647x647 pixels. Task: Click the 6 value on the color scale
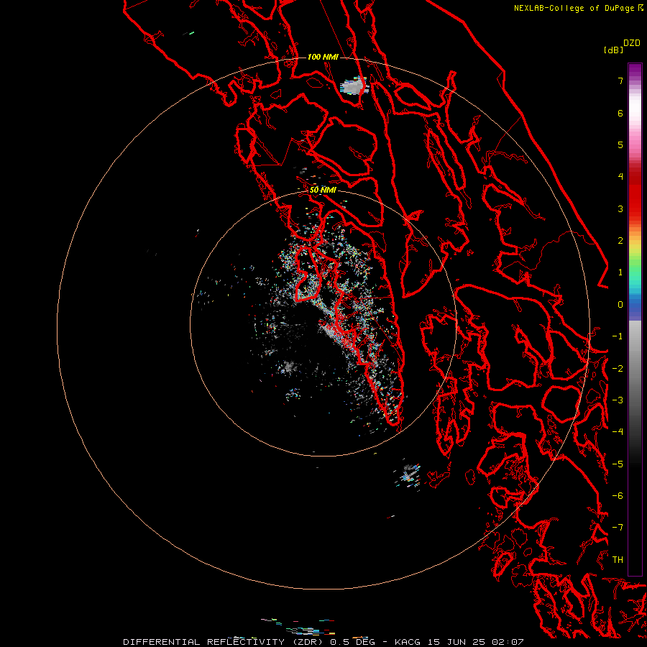620,113
